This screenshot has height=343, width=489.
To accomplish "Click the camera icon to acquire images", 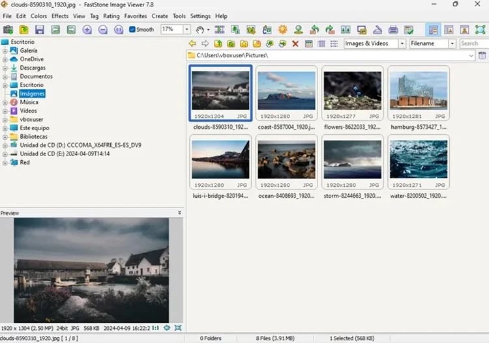I will (8, 29).
